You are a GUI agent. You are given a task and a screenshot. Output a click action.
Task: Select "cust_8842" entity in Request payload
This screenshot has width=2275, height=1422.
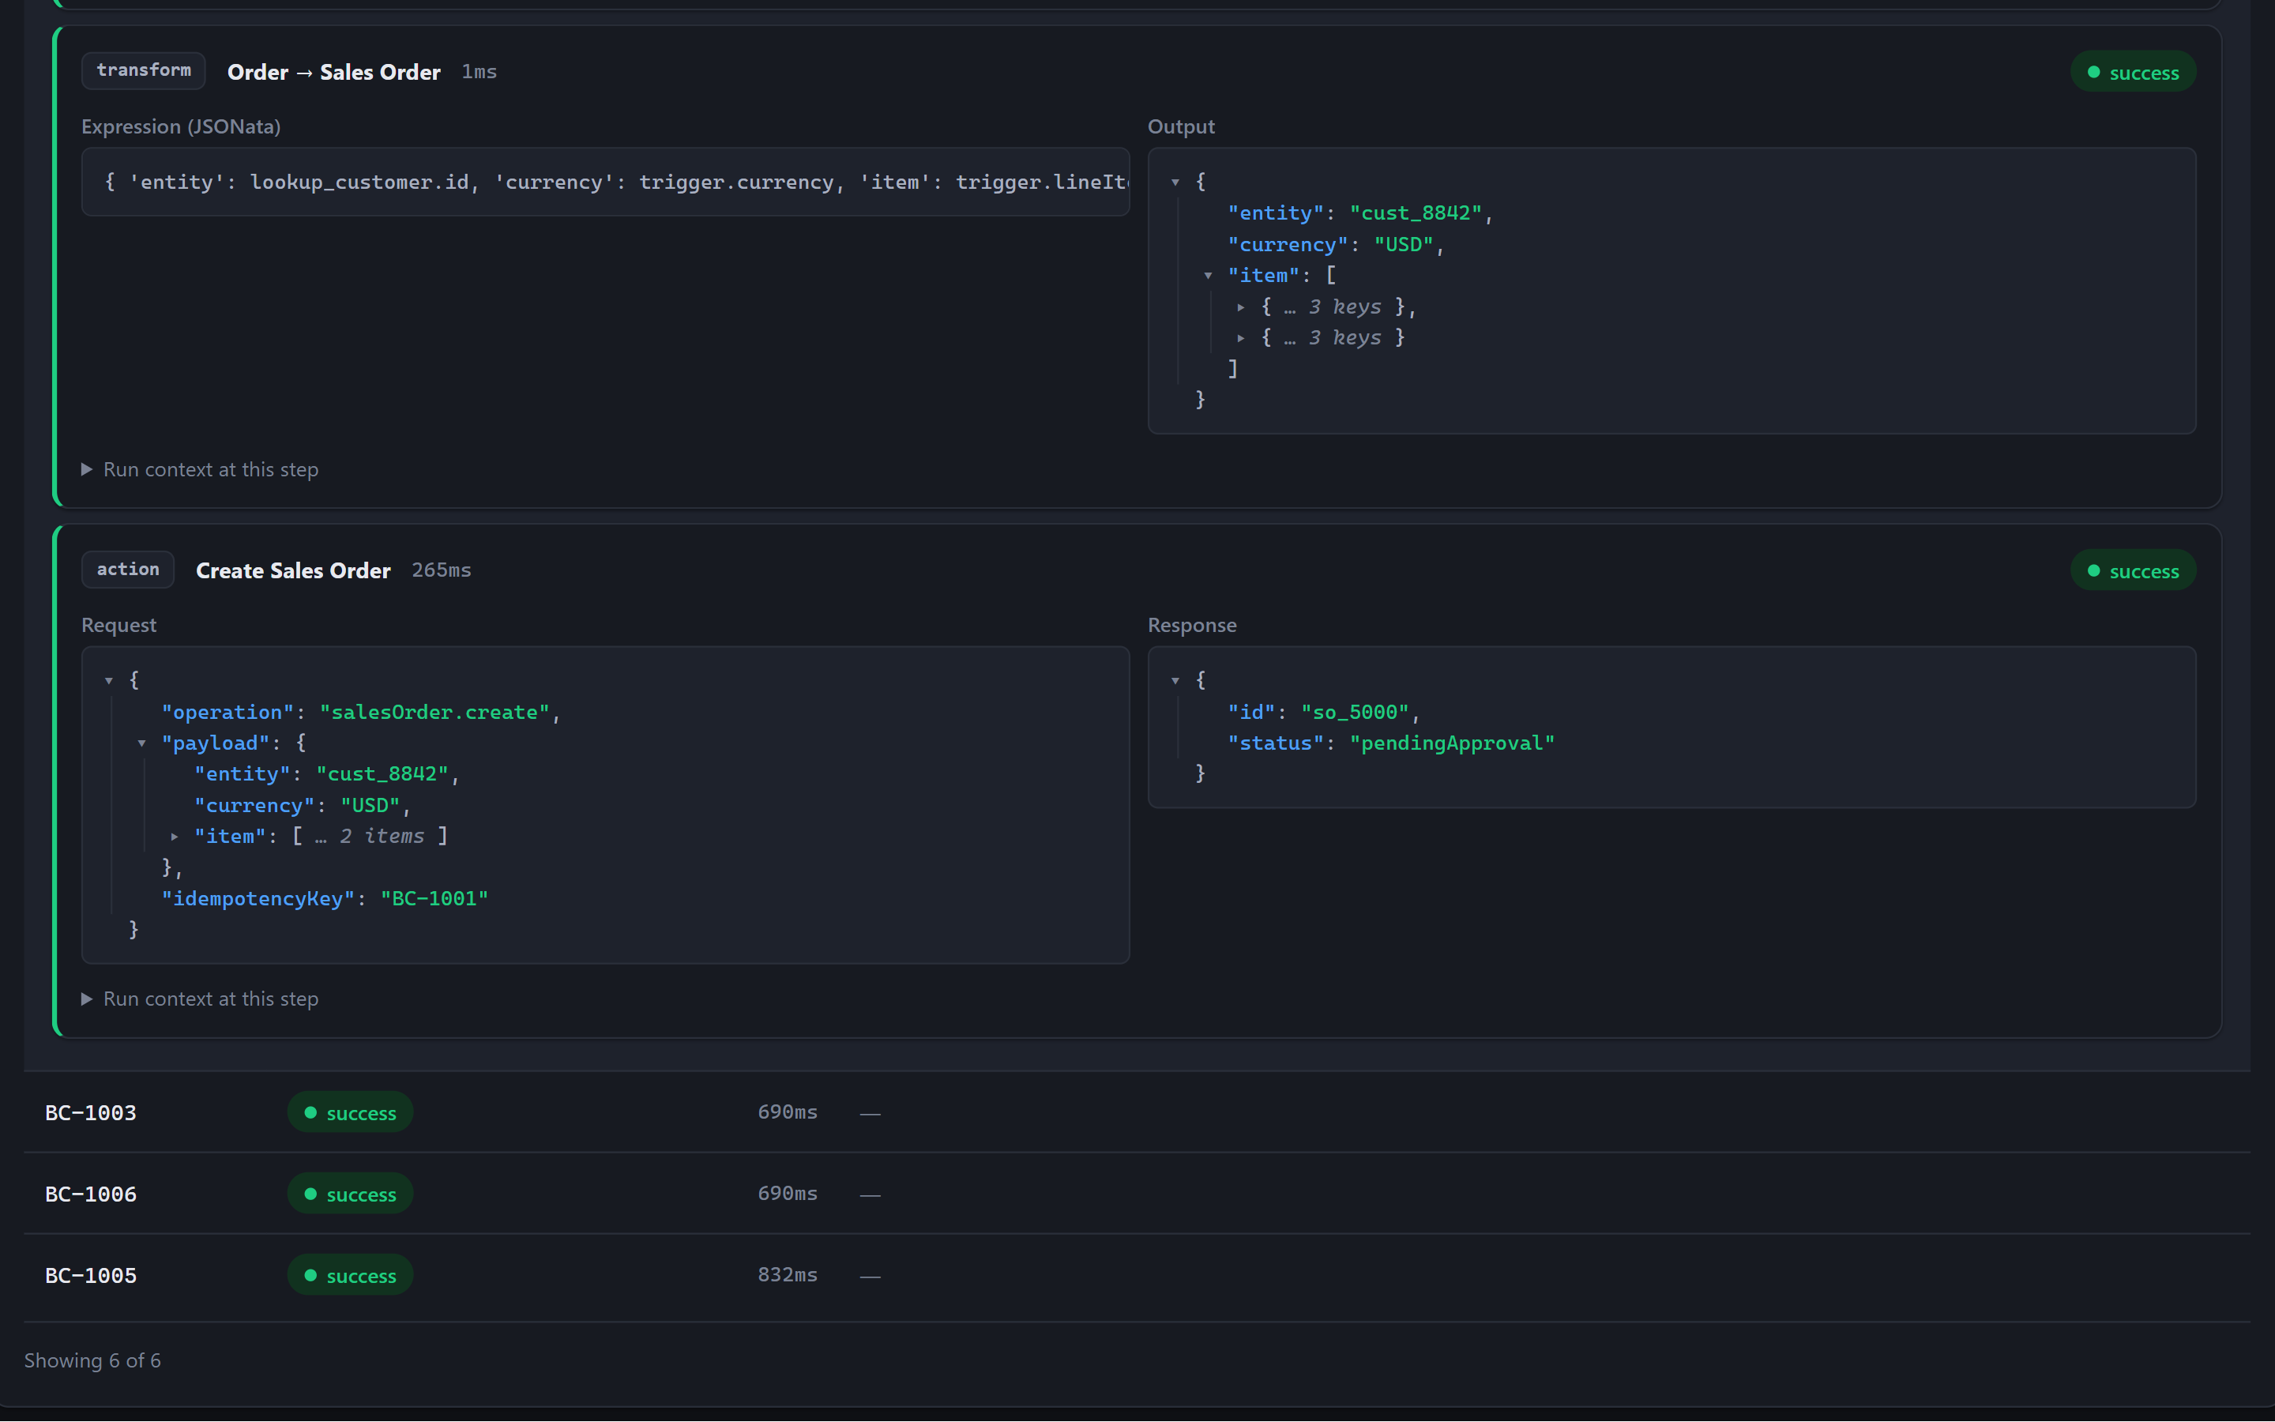coord(382,774)
